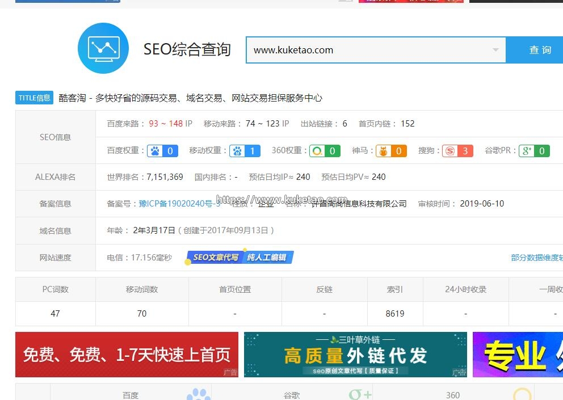This screenshot has width=563, height=400.
Task: Click the 索引 count 8619
Action: 395,313
